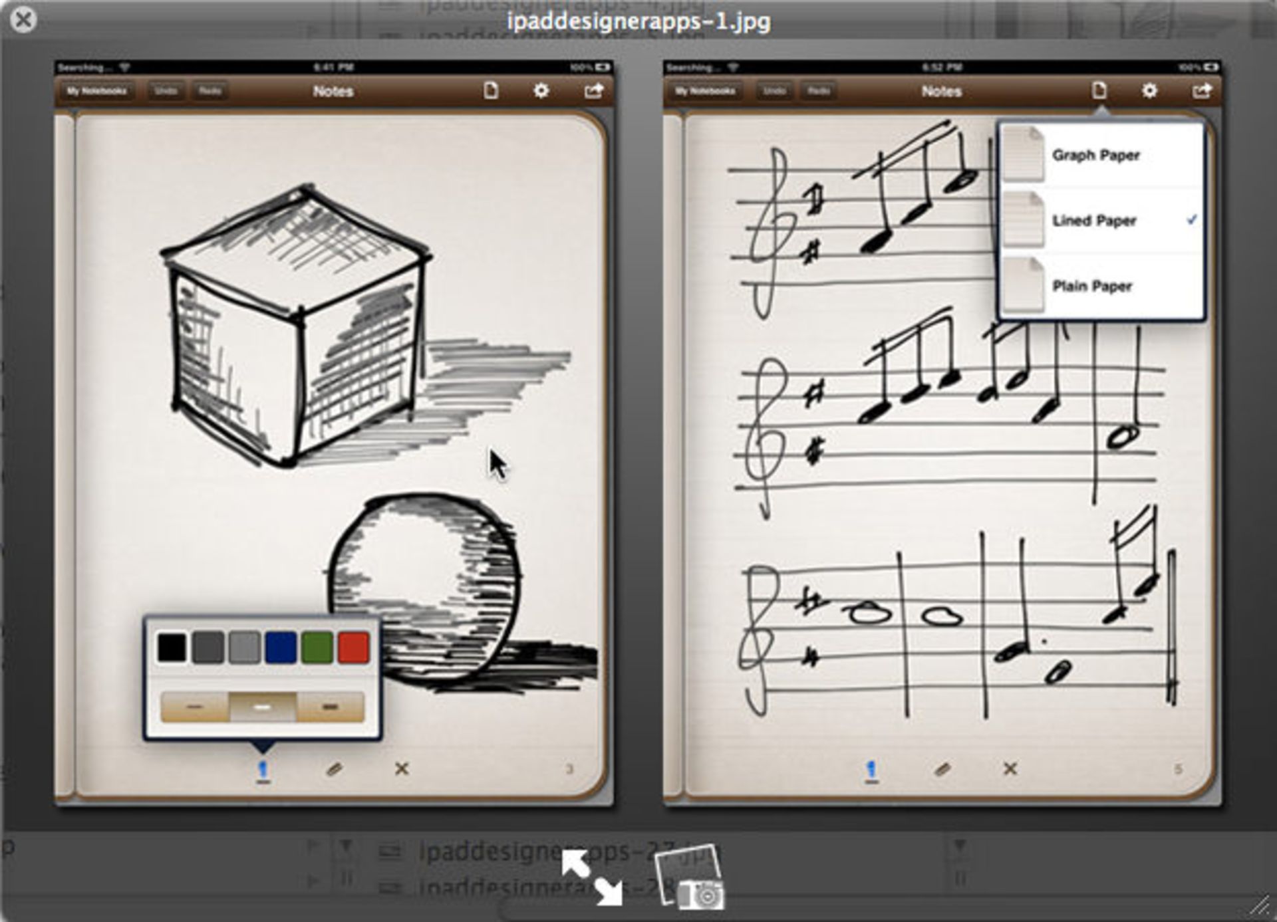This screenshot has width=1277, height=922.
Task: Click paper type icon in right screen
Action: coord(1099,90)
